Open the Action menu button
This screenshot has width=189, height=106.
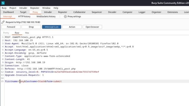click(72, 27)
